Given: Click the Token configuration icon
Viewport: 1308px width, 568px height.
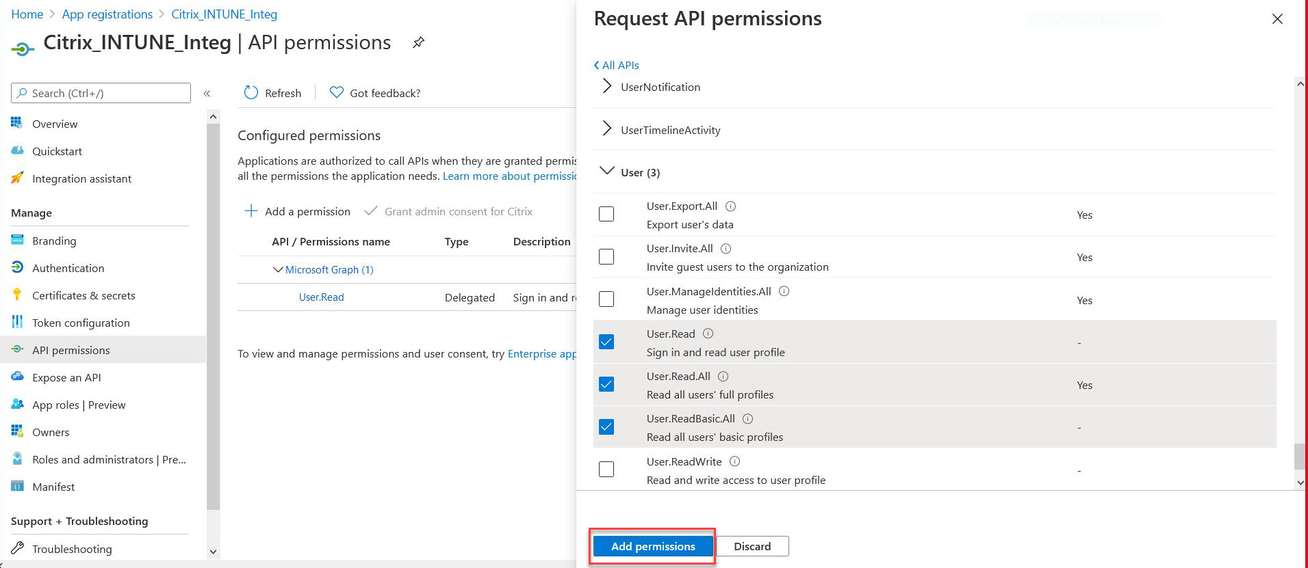Looking at the screenshot, I should point(17,322).
